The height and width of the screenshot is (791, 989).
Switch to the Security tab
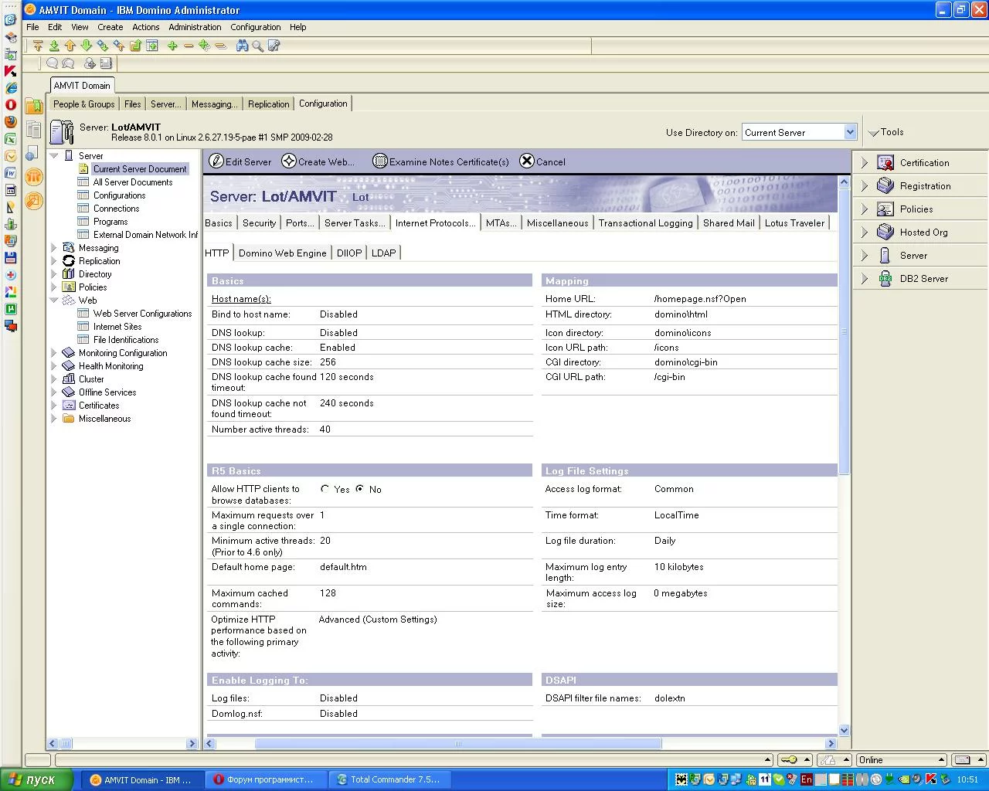[x=259, y=223]
